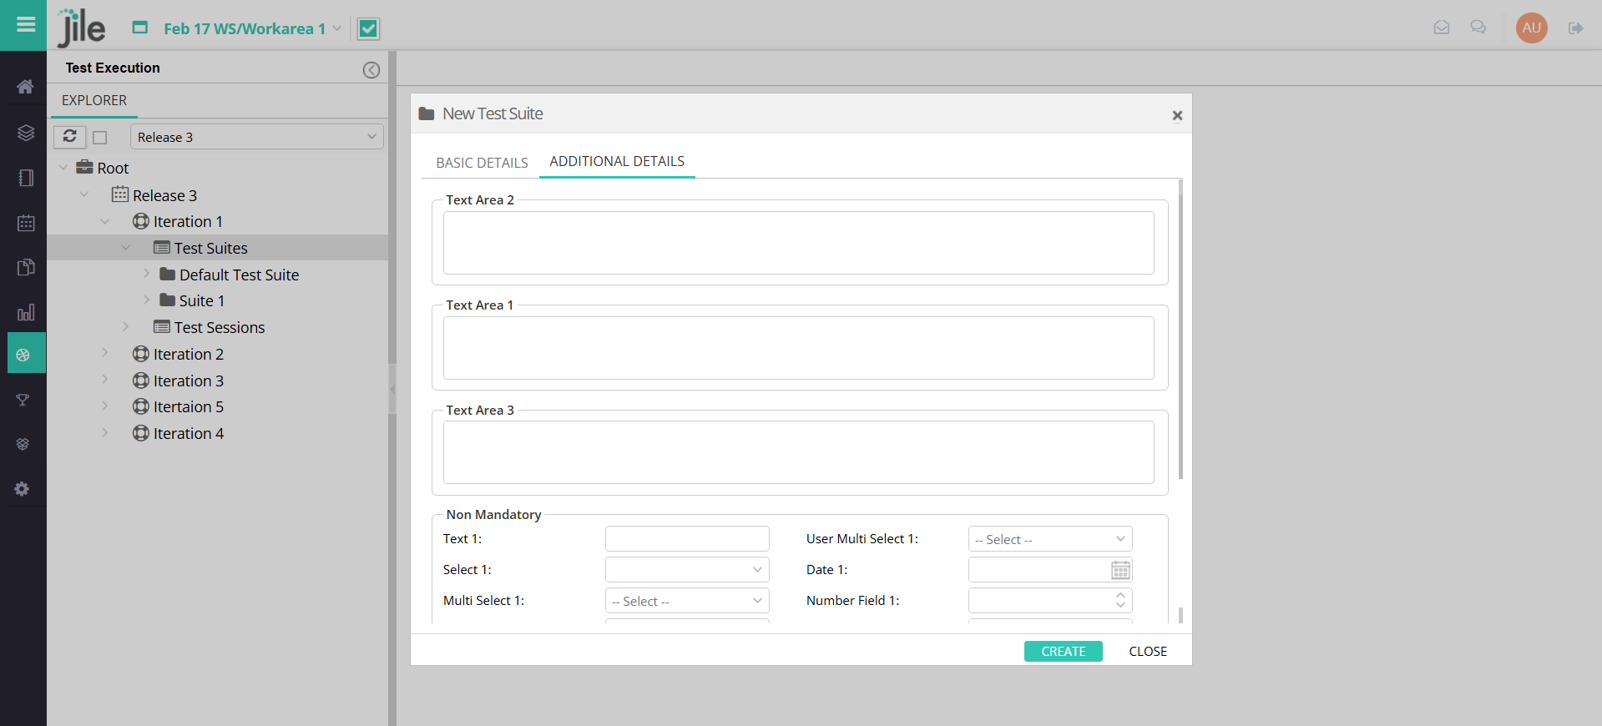Open the User Multi Select 1 dropdown
The width and height of the screenshot is (1602, 726).
click(x=1049, y=539)
